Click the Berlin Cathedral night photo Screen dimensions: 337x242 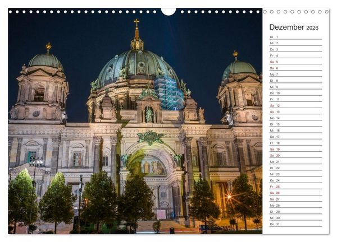point(135,121)
